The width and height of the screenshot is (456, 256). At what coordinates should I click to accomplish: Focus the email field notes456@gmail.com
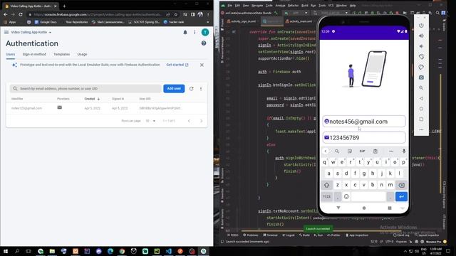tap(364, 122)
